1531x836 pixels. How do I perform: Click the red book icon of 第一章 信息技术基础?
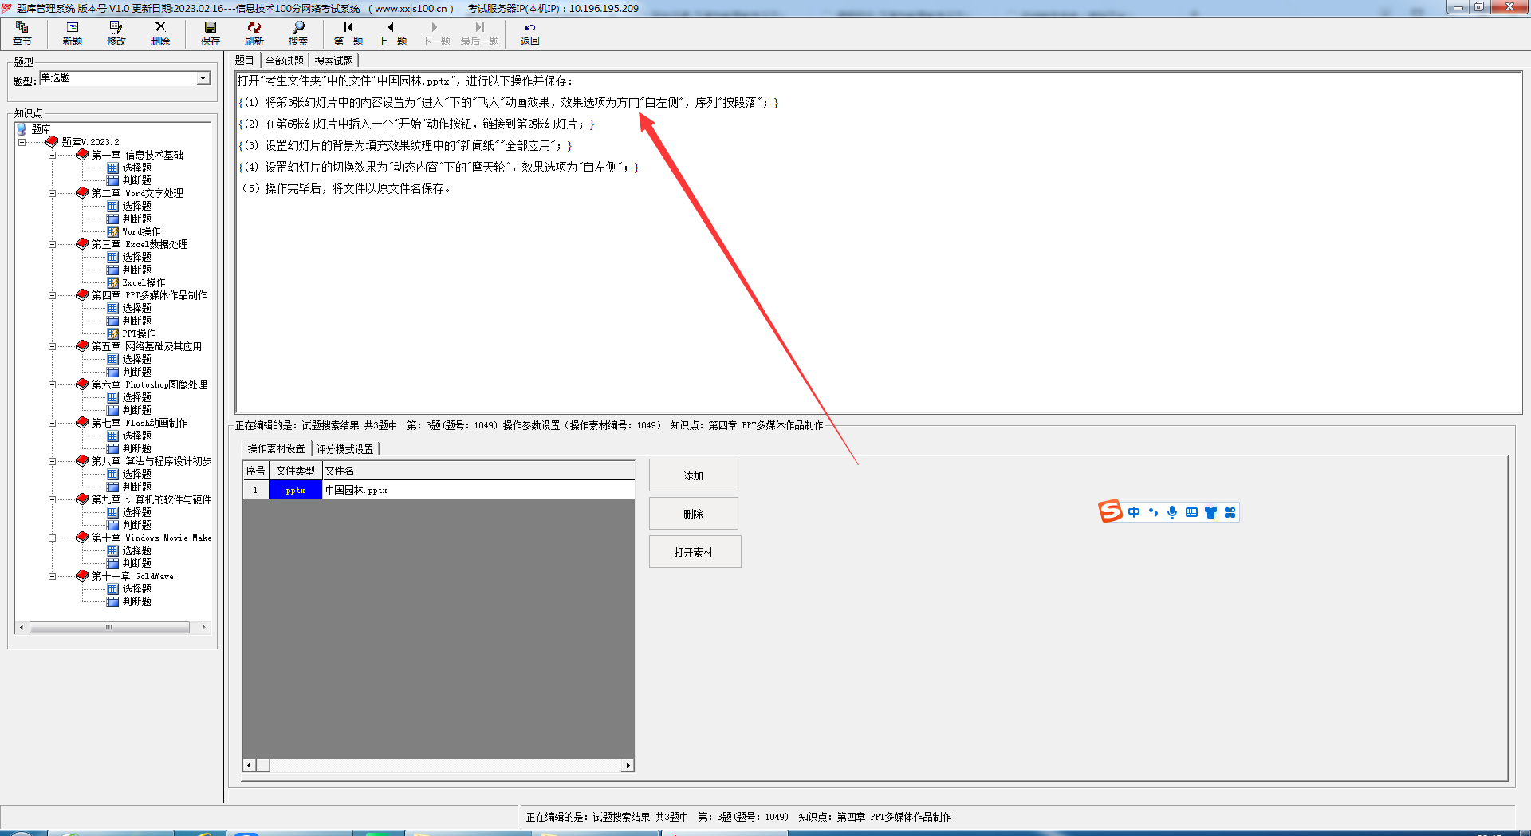(x=82, y=155)
